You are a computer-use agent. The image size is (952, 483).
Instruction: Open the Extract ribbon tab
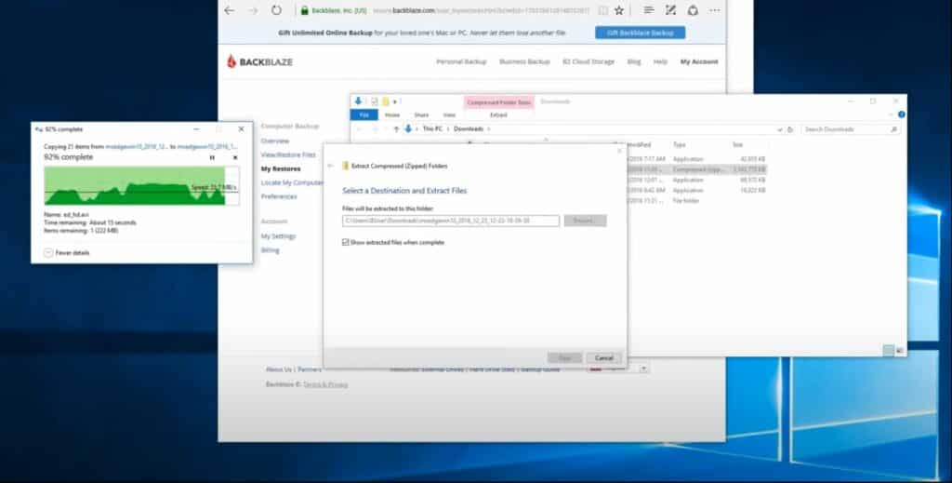tap(498, 114)
